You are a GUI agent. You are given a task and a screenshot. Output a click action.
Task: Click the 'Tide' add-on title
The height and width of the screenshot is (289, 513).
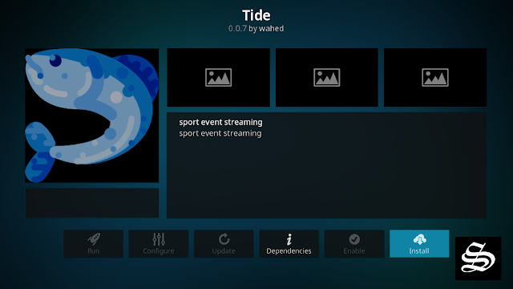[256, 15]
